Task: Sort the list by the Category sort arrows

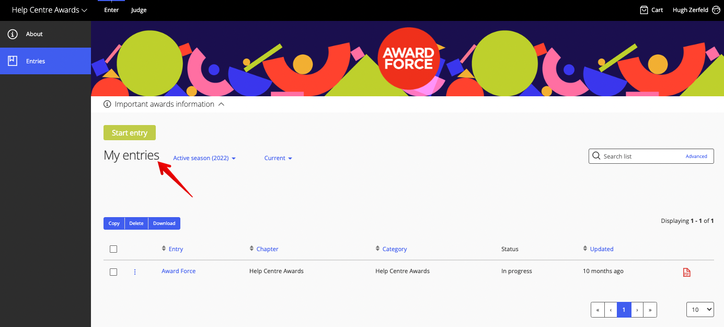Action: tap(378, 249)
